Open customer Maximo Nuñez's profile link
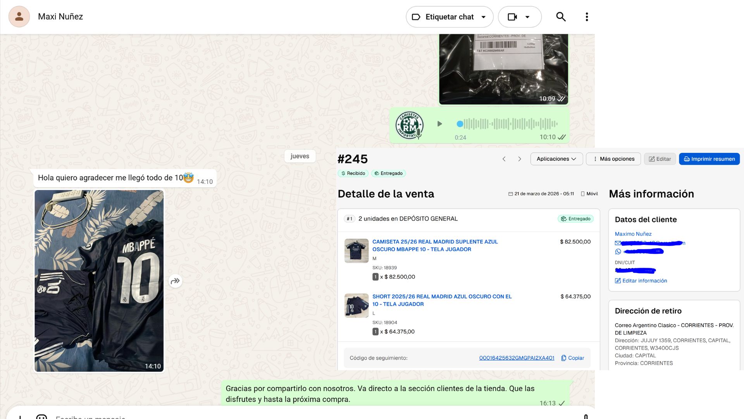 [633, 234]
